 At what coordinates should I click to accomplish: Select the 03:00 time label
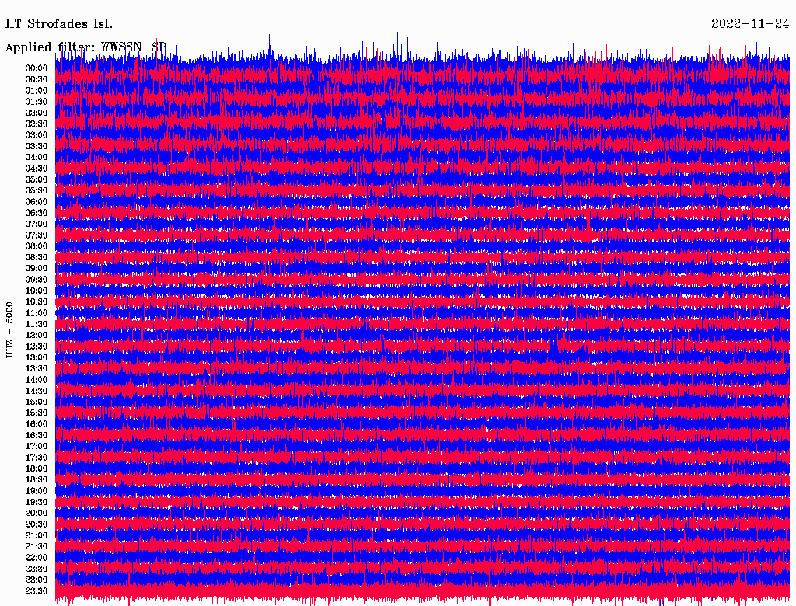(37, 135)
